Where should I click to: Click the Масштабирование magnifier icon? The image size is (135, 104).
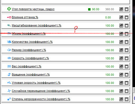(x=9, y=26)
